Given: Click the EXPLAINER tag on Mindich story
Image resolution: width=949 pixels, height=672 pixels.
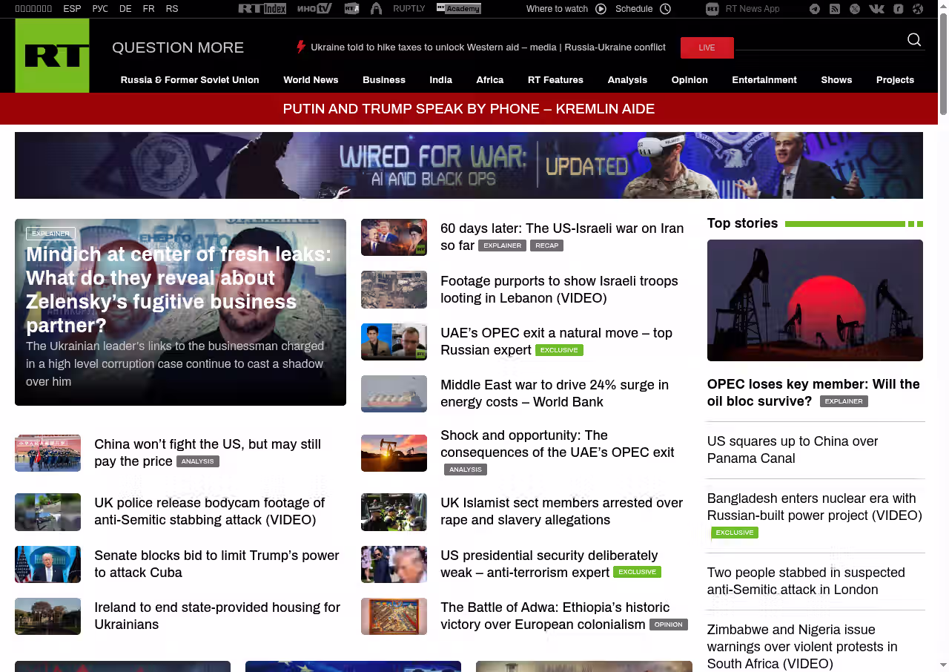Looking at the screenshot, I should 50,234.
